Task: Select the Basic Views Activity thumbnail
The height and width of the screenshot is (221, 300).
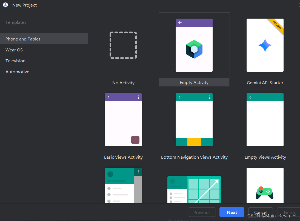Action: click(x=123, y=120)
